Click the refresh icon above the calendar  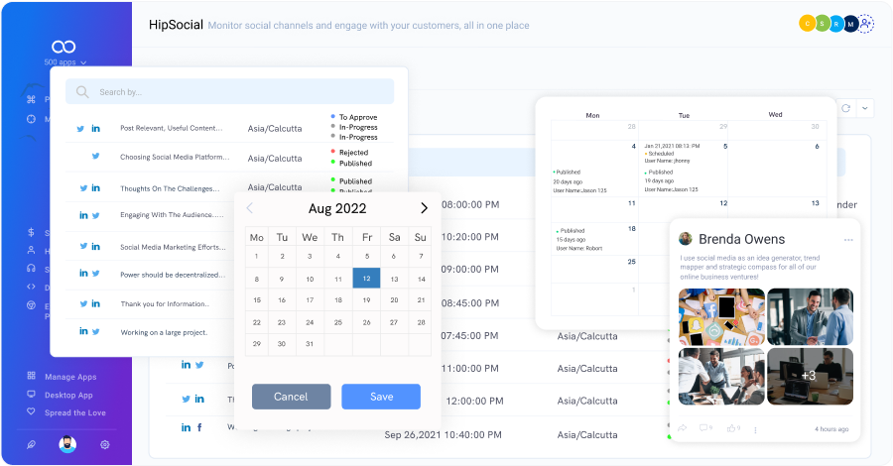(846, 108)
